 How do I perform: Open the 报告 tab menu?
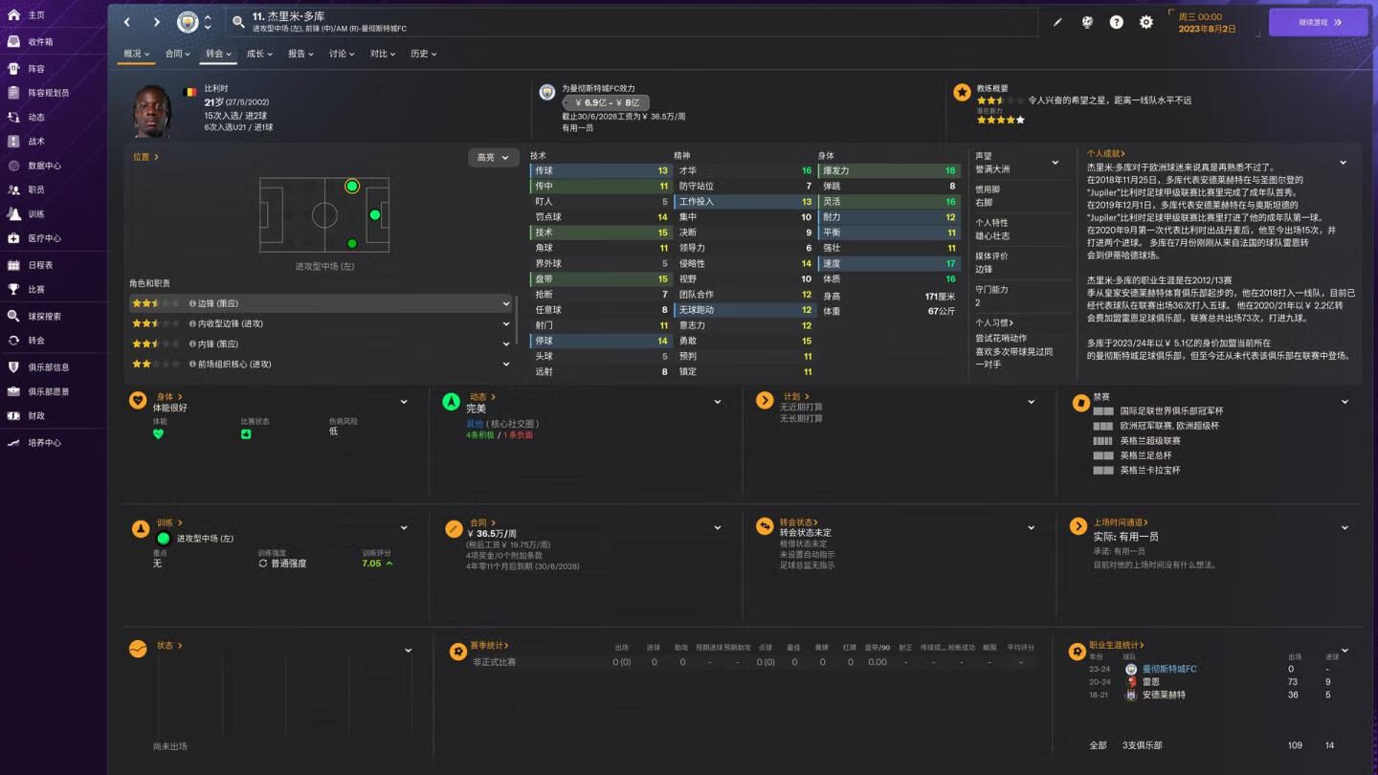300,54
